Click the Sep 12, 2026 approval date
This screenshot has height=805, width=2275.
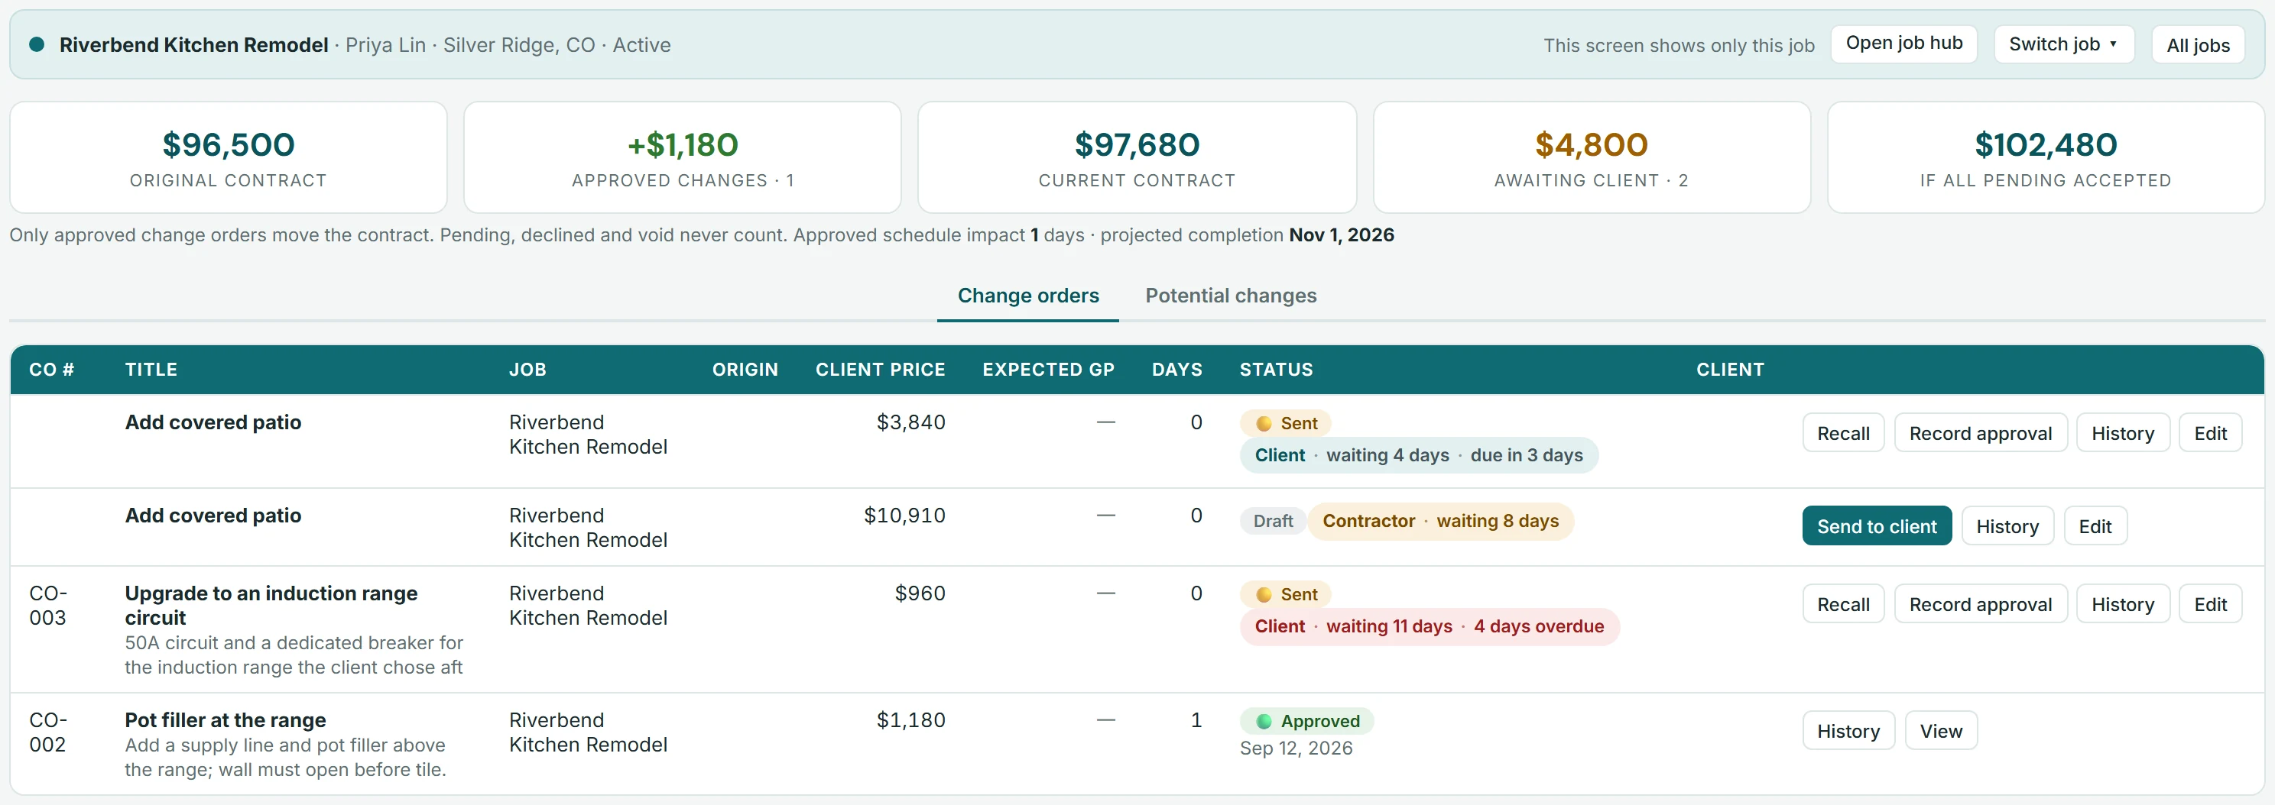click(1296, 748)
